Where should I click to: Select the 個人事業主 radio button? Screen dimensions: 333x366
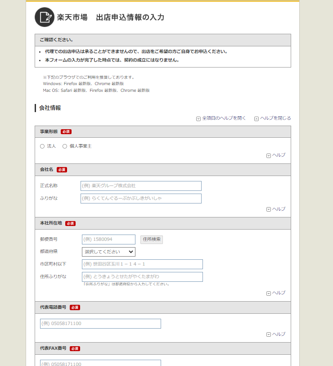65,146
